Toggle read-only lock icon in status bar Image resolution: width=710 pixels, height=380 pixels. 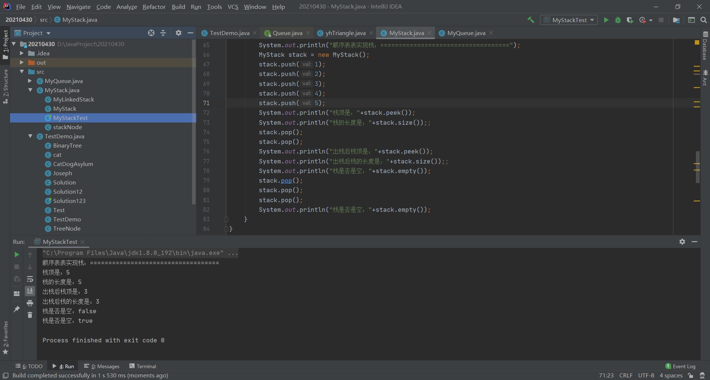pyautogui.click(x=690, y=376)
